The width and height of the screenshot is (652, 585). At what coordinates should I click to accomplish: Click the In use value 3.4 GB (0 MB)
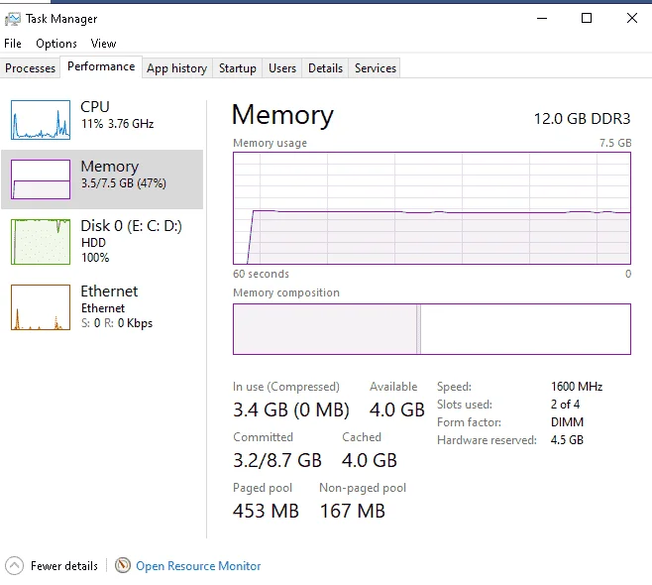point(291,409)
